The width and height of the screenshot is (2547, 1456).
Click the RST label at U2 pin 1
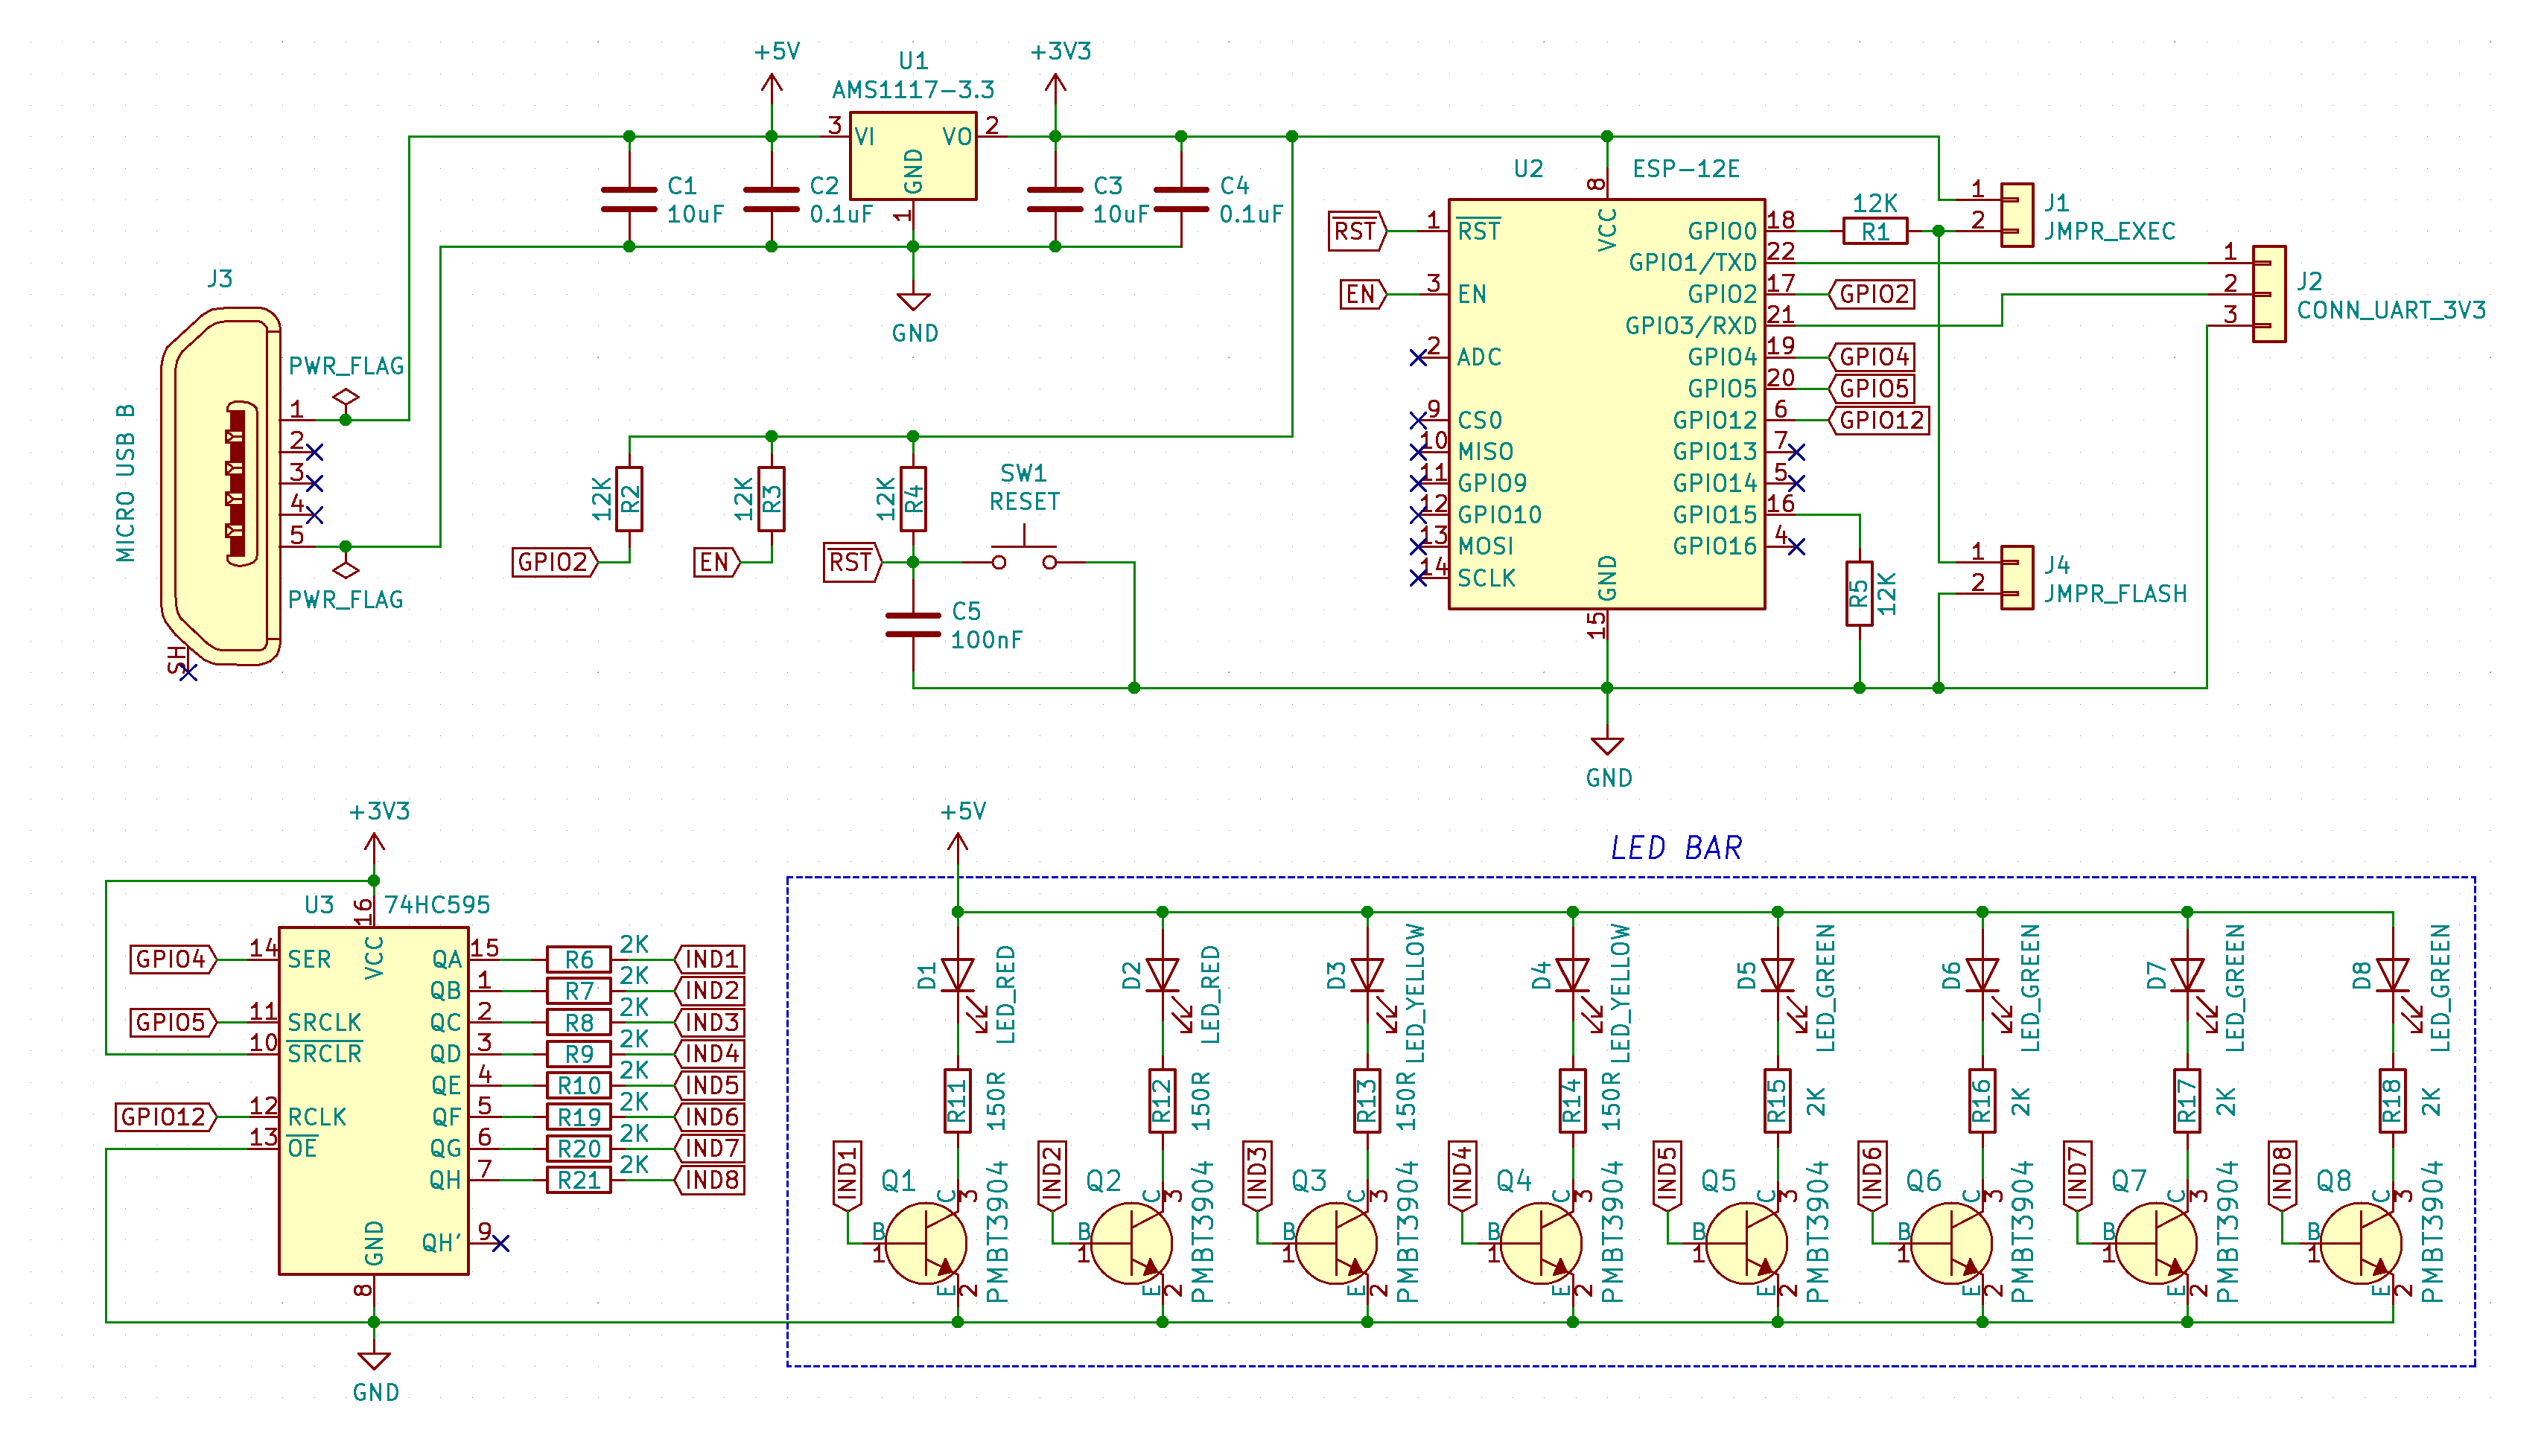tap(1356, 231)
